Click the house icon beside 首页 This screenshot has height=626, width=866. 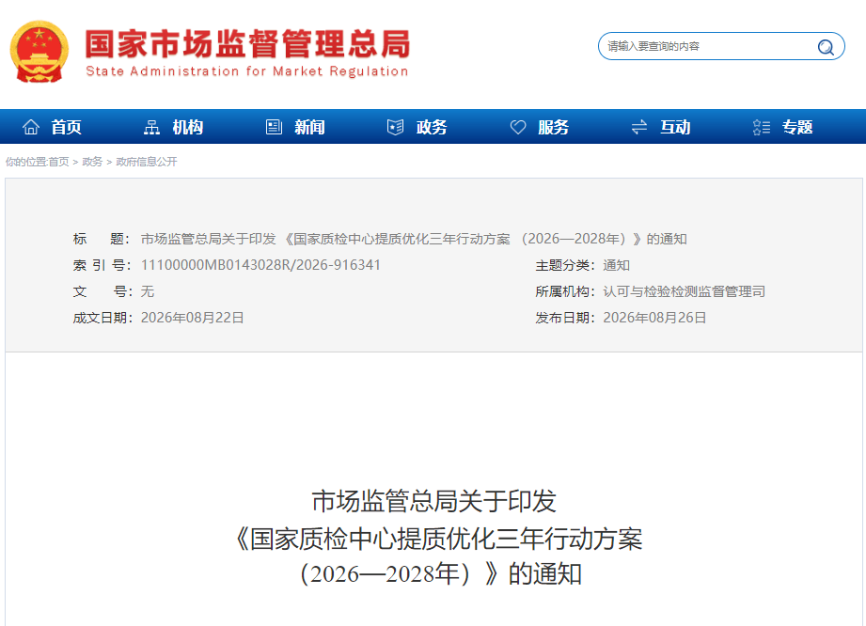tap(31, 127)
